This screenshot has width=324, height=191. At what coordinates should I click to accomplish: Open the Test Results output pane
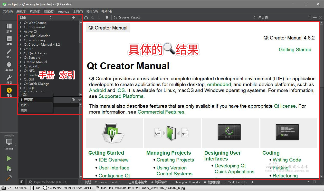click(x=235, y=182)
